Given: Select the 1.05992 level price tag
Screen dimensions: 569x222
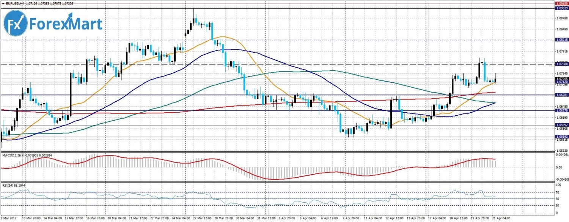Looking at the screenshot, I should tap(561, 125).
